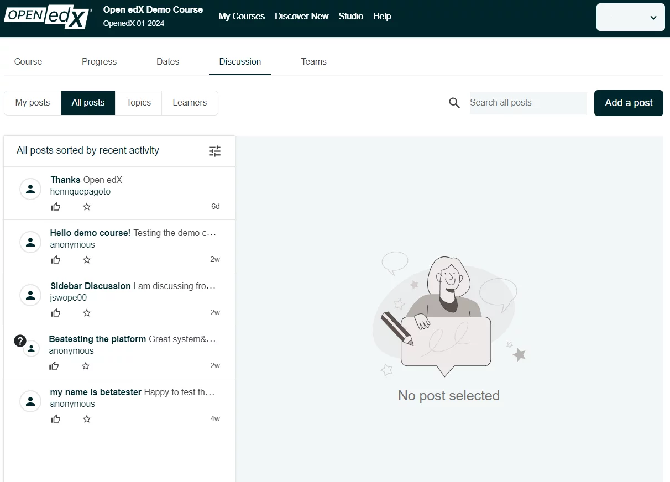Open the 'Hello demo course!' post

tap(119, 247)
